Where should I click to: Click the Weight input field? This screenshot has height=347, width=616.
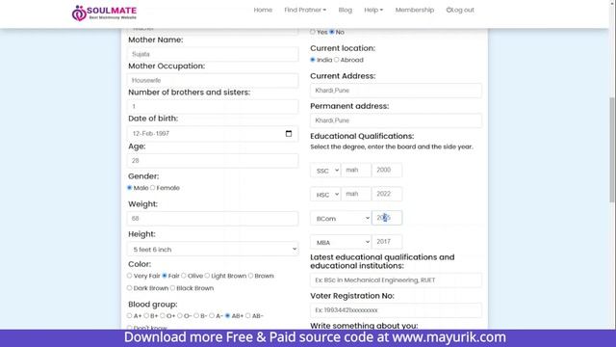pos(213,219)
